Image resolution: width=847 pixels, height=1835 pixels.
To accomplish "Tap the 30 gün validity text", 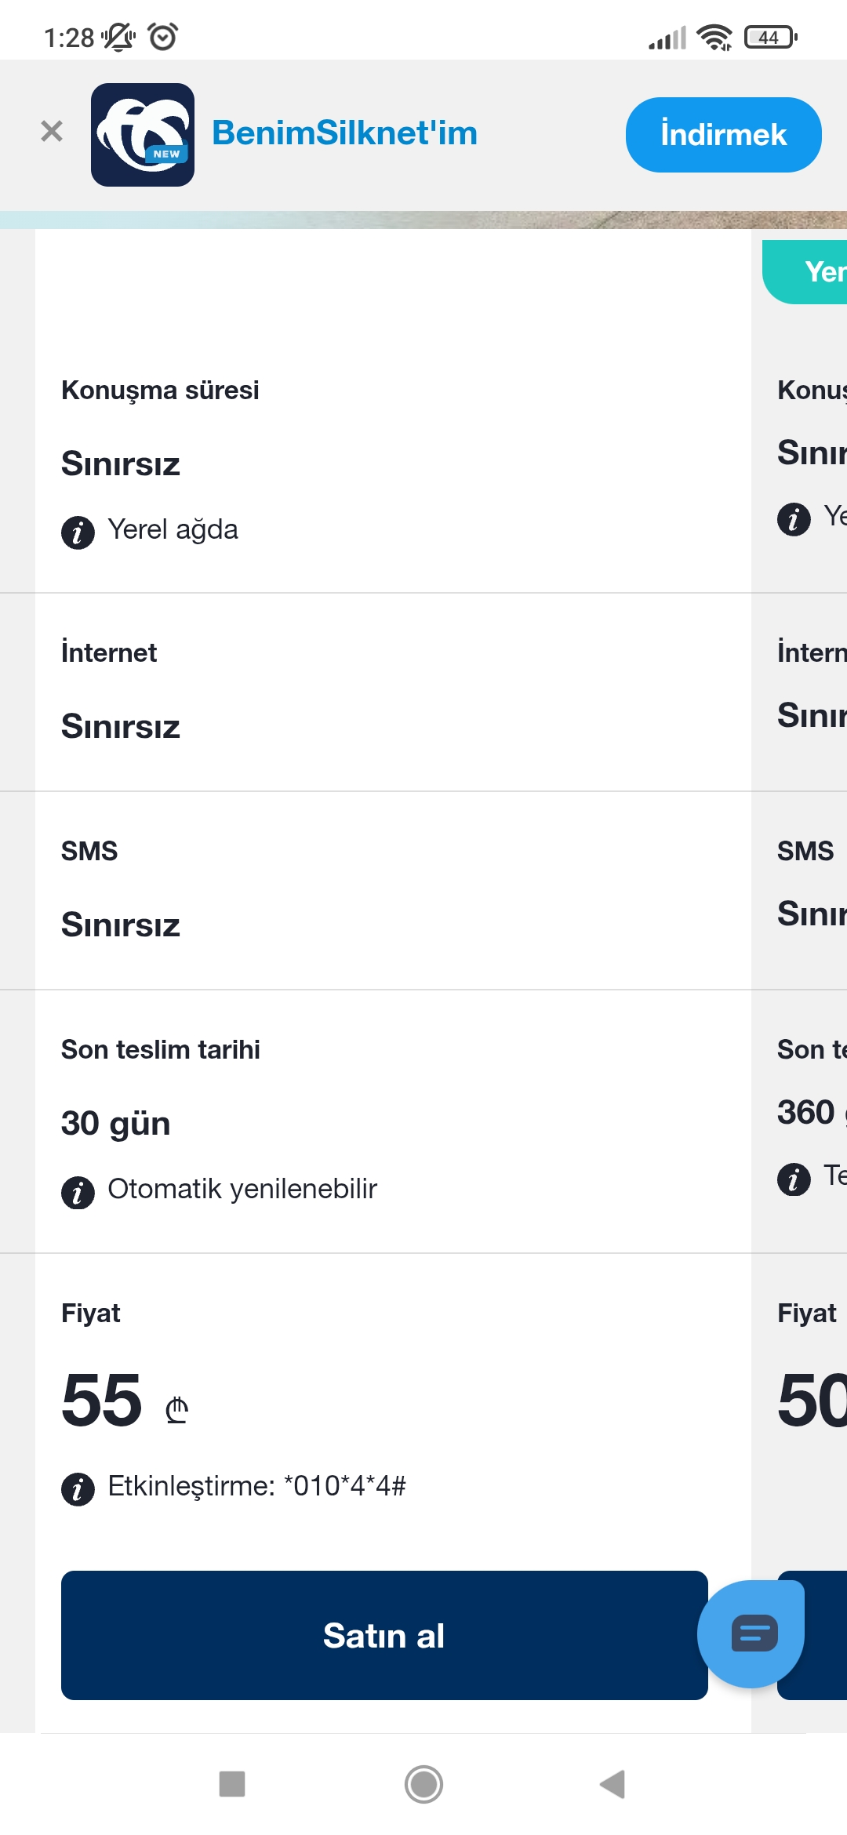I will point(116,1123).
